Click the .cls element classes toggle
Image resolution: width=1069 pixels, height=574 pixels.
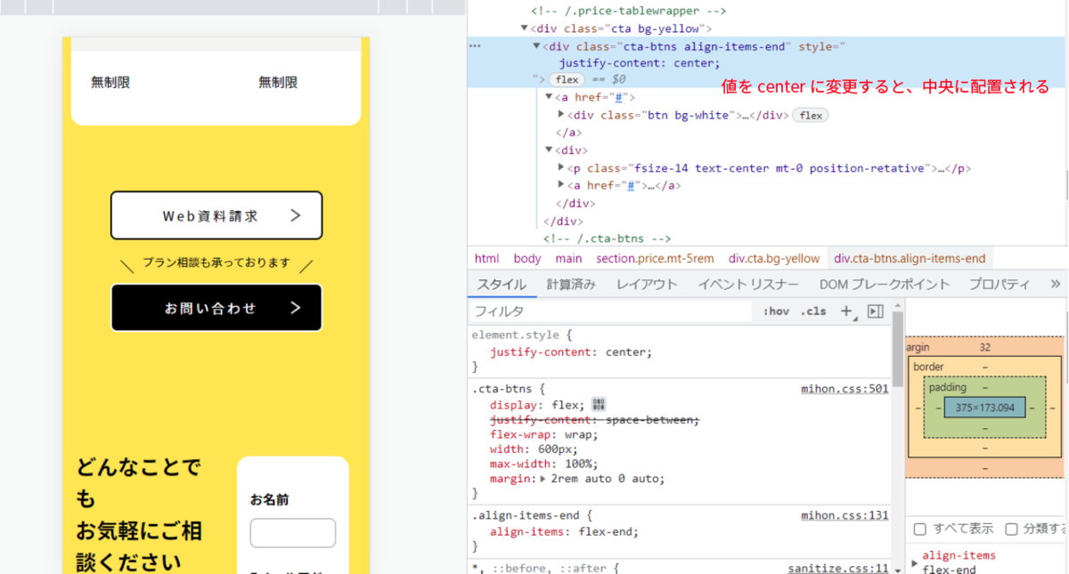812,311
